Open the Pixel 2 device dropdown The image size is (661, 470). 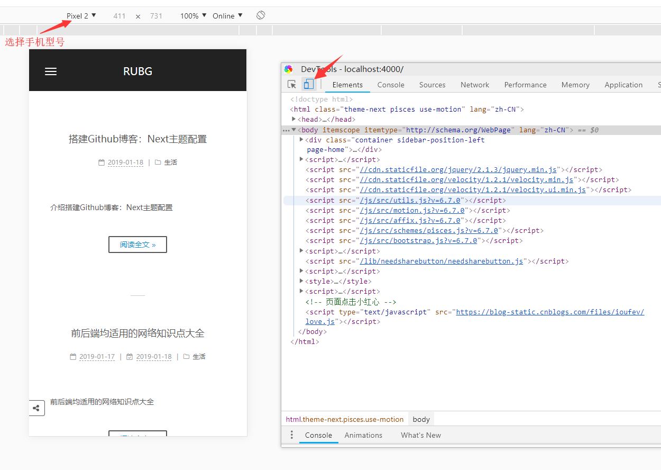(81, 16)
